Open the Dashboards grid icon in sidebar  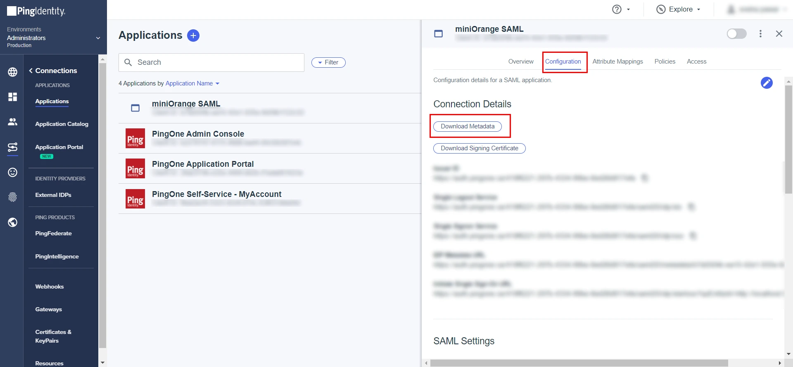click(x=13, y=97)
